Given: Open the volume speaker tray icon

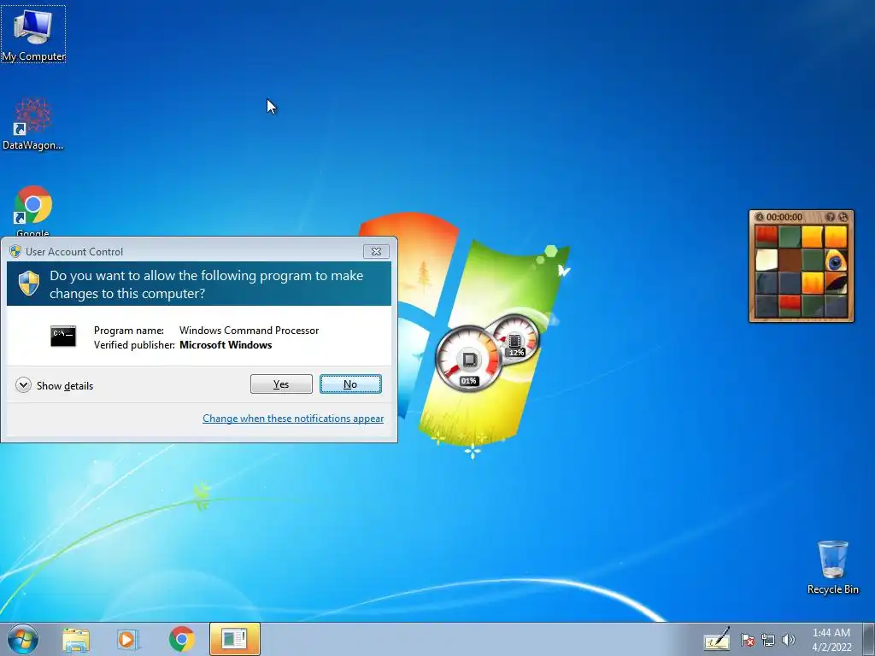Looking at the screenshot, I should click(789, 640).
